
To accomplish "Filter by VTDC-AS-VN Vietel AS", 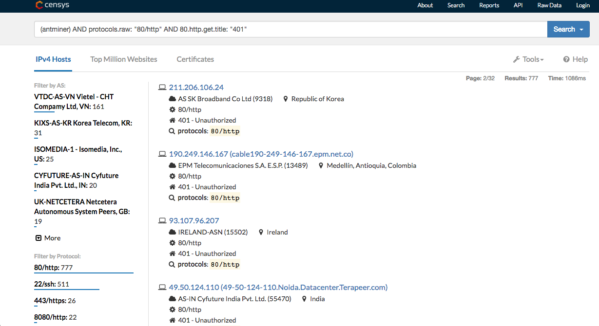I will pyautogui.click(x=74, y=102).
